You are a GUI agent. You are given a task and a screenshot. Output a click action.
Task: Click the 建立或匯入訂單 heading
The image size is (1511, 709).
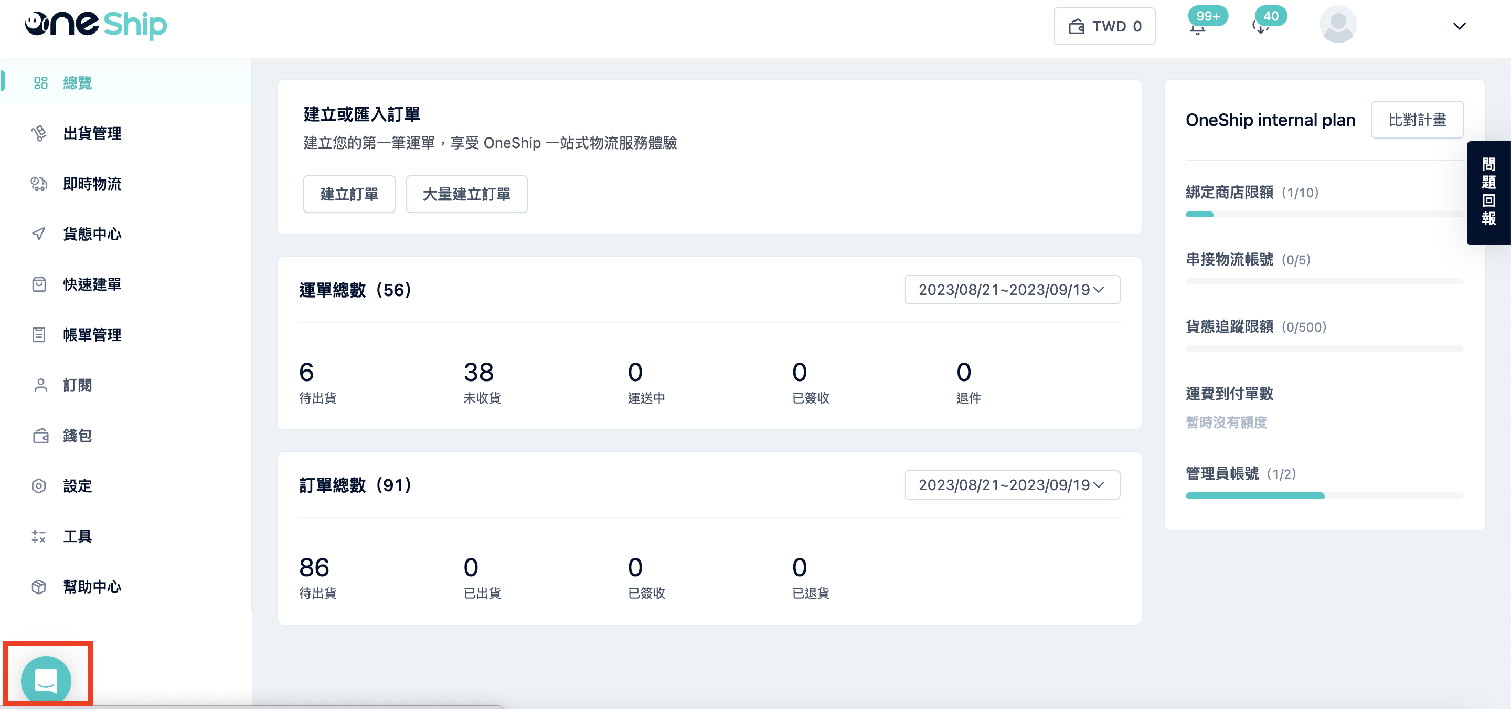[361, 114]
